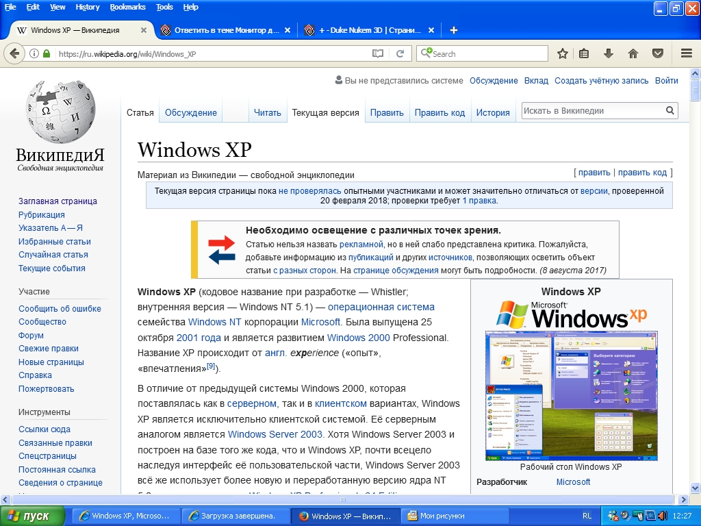Screen dimensions: 701x526
Task: Open the Downloads arrow icon
Action: (x=608, y=53)
